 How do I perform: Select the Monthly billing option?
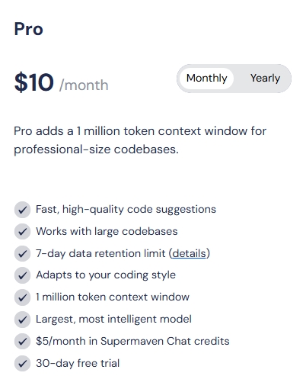click(206, 79)
